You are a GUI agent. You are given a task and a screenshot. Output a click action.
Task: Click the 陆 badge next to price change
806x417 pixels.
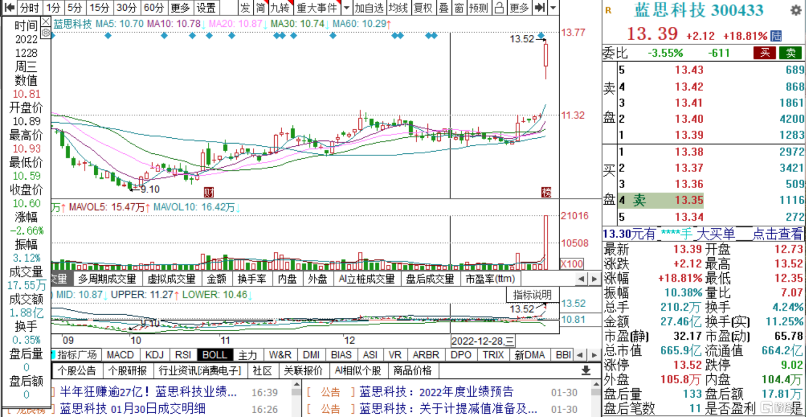pos(776,36)
